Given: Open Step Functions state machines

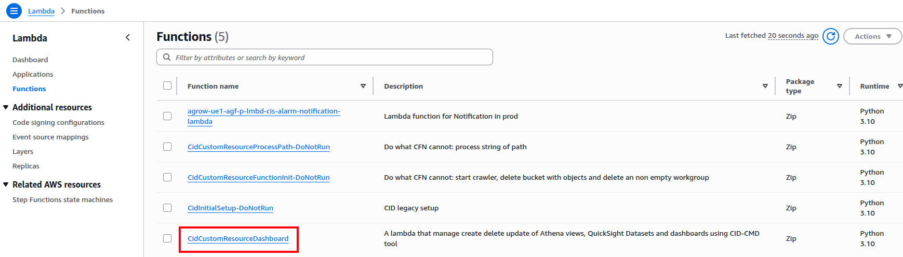Looking at the screenshot, I should [x=62, y=199].
